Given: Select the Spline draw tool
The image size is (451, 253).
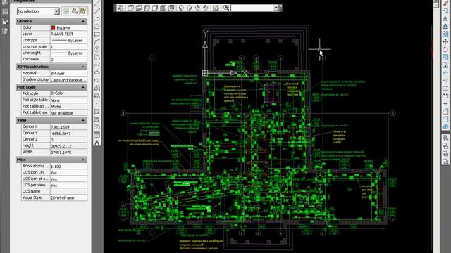Looking at the screenshot, I should coord(97,65).
